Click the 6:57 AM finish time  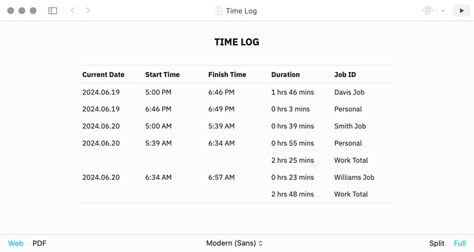pyautogui.click(x=221, y=177)
